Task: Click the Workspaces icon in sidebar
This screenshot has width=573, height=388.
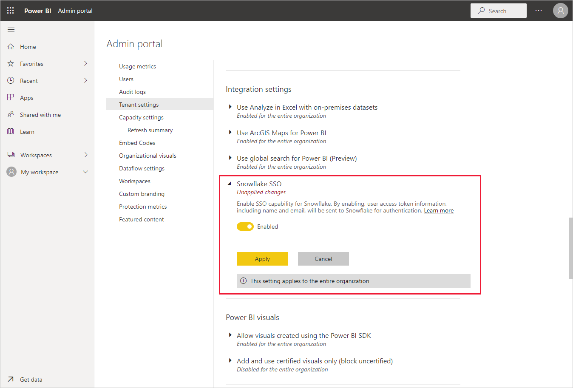Action: pos(11,155)
